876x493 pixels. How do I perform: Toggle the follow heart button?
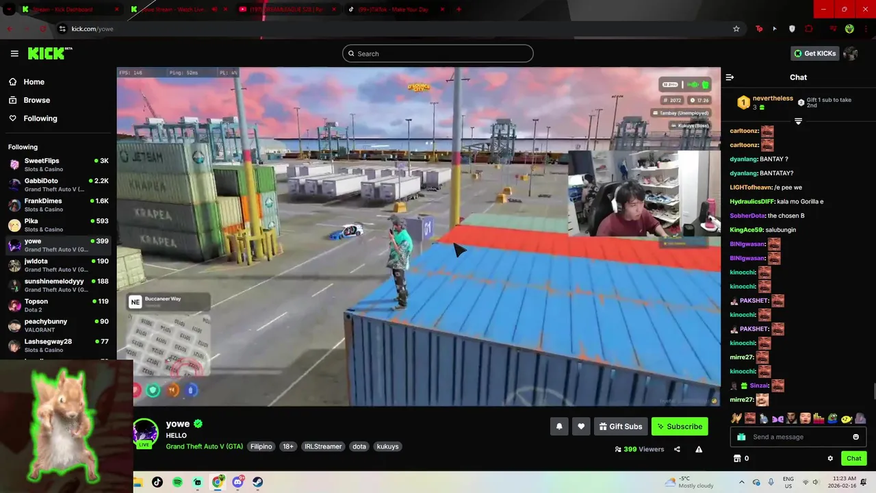(581, 427)
